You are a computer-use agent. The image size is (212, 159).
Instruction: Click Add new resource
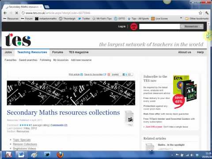(81, 60)
